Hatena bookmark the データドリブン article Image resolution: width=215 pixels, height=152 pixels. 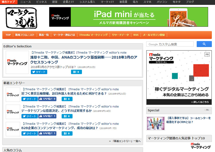67,116
